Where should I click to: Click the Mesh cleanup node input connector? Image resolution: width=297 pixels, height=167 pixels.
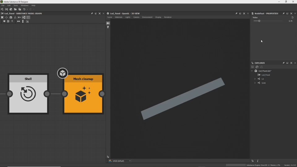[64, 94]
